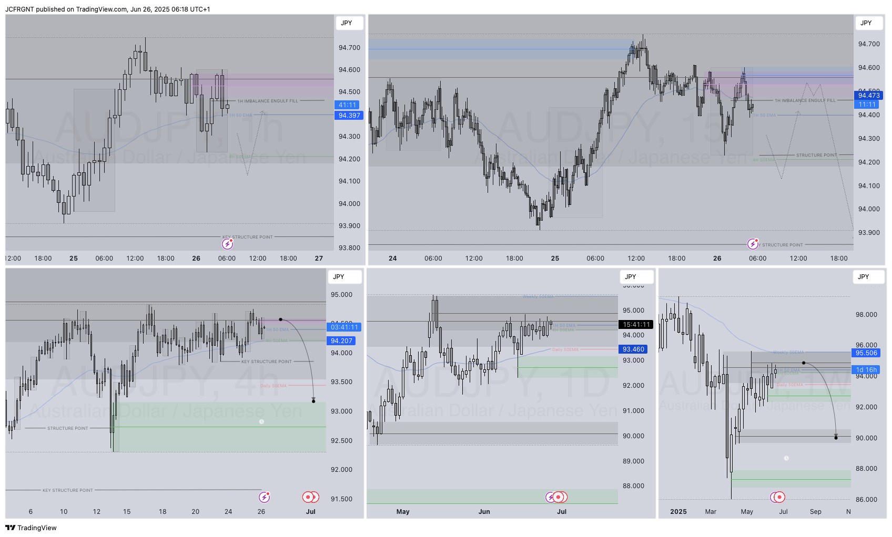Click the '1H 50 EMA' label on the 1h chart
This screenshot has height=537, width=892.
point(240,115)
